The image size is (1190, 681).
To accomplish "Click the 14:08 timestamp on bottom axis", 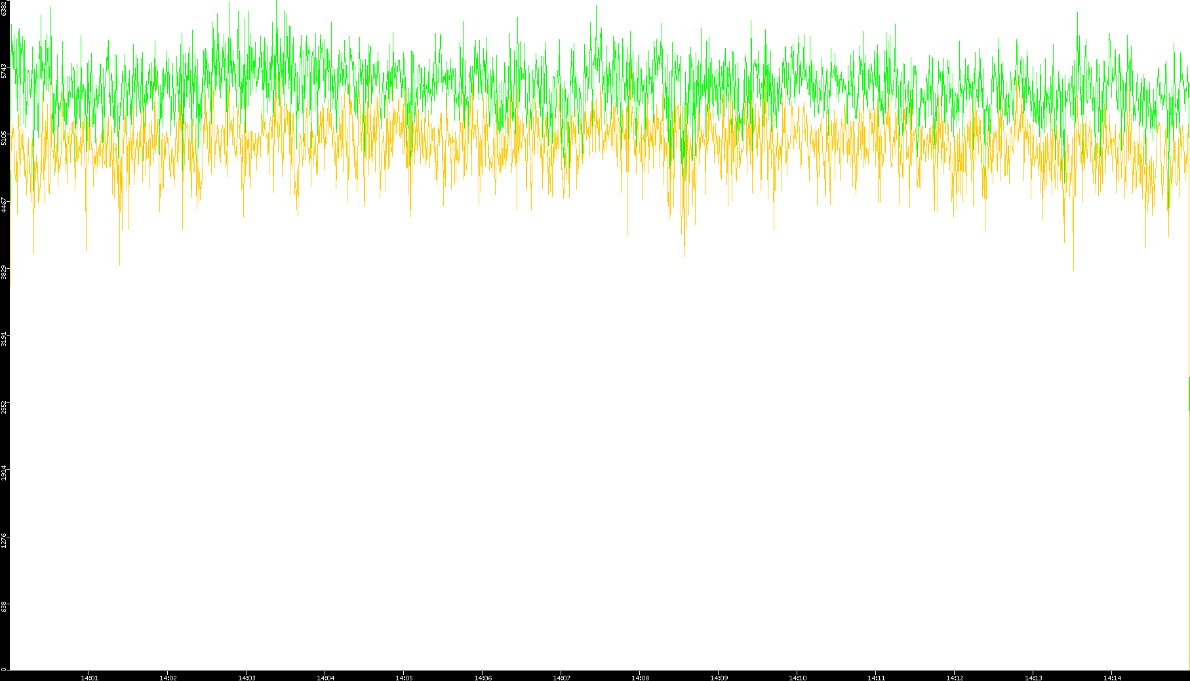I will point(640,678).
